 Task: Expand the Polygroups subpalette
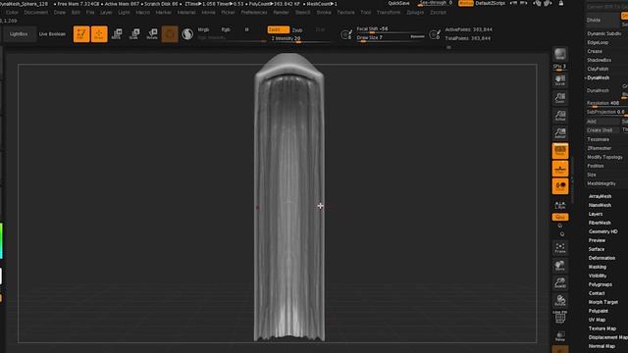600,284
